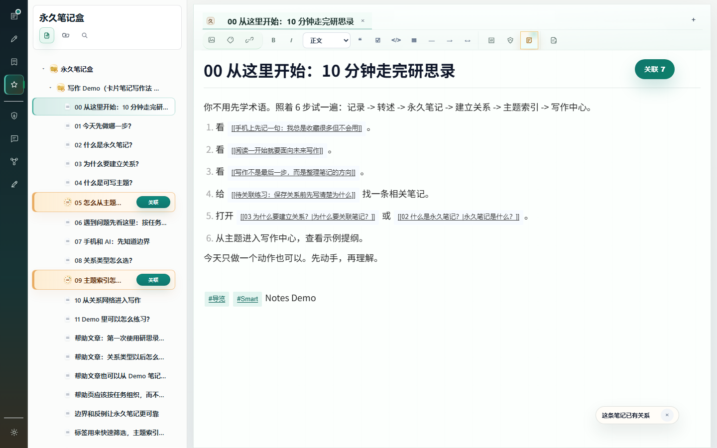Open note 08 关系类型怎么选?
The width and height of the screenshot is (717, 448).
coord(104,260)
